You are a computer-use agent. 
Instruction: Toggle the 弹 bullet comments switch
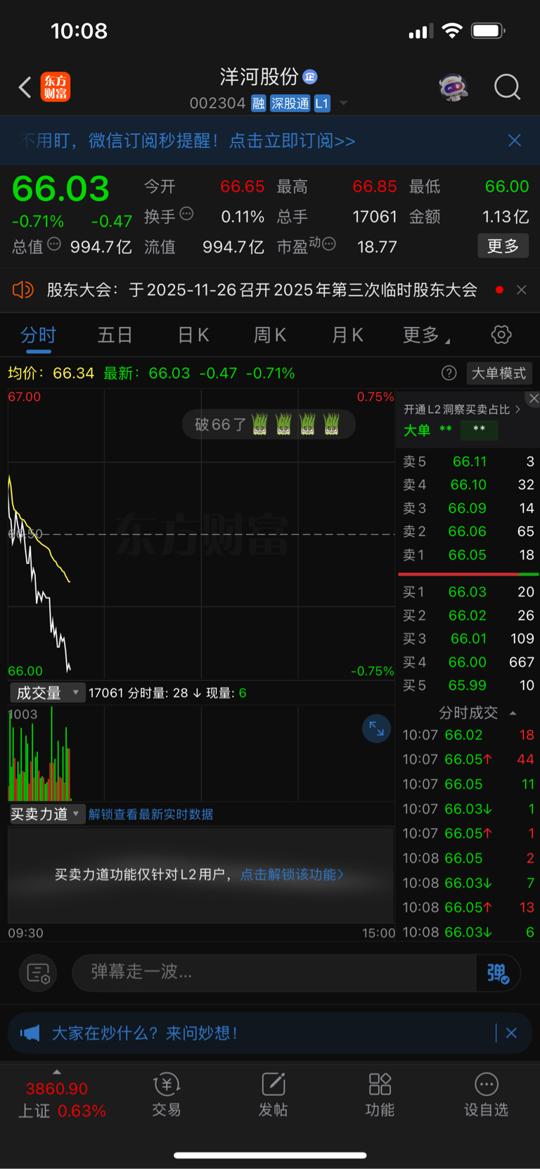click(498, 973)
